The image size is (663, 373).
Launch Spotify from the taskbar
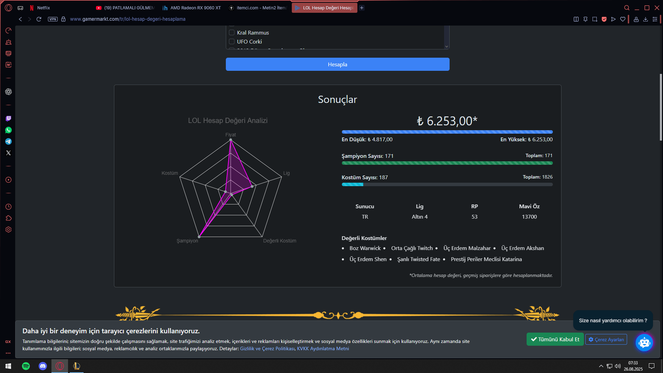(26, 366)
